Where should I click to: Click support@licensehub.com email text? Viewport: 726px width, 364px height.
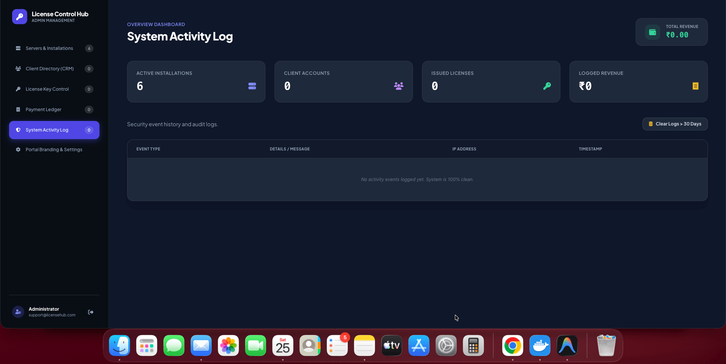[x=52, y=315]
